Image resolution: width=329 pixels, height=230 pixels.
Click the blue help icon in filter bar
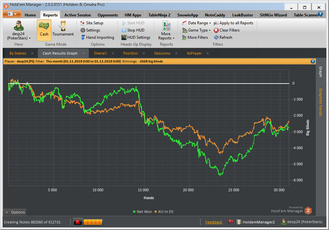pyautogui.click(x=313, y=61)
